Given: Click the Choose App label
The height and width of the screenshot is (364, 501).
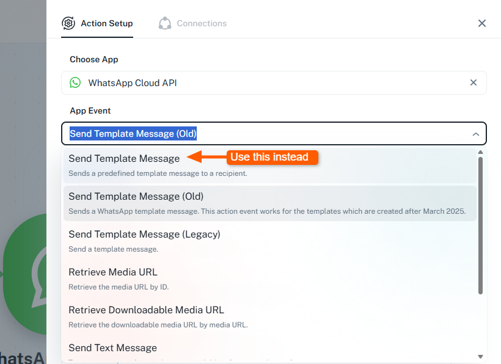Looking at the screenshot, I should [94, 59].
